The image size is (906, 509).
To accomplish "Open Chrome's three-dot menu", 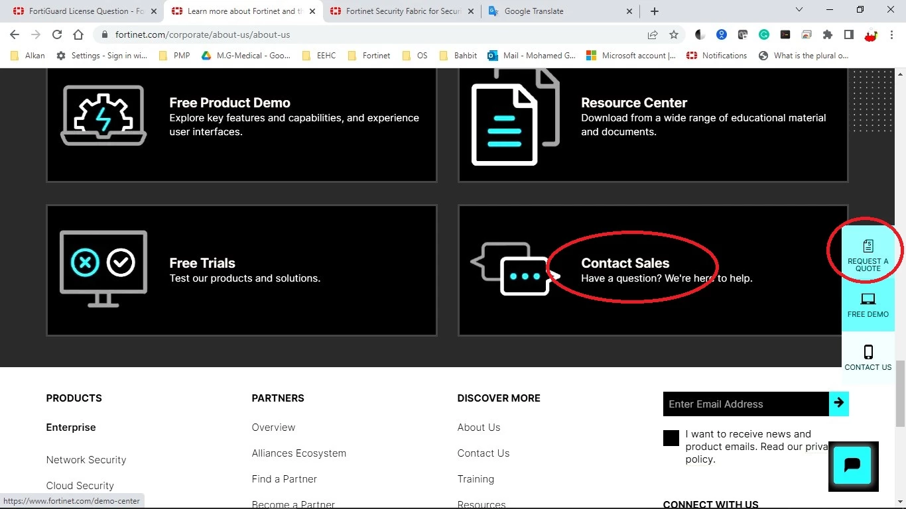I will tap(892, 34).
